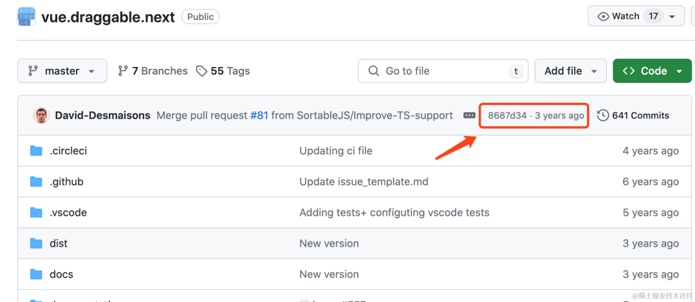
Task: Click the .vscode folder icon
Action: (36, 212)
